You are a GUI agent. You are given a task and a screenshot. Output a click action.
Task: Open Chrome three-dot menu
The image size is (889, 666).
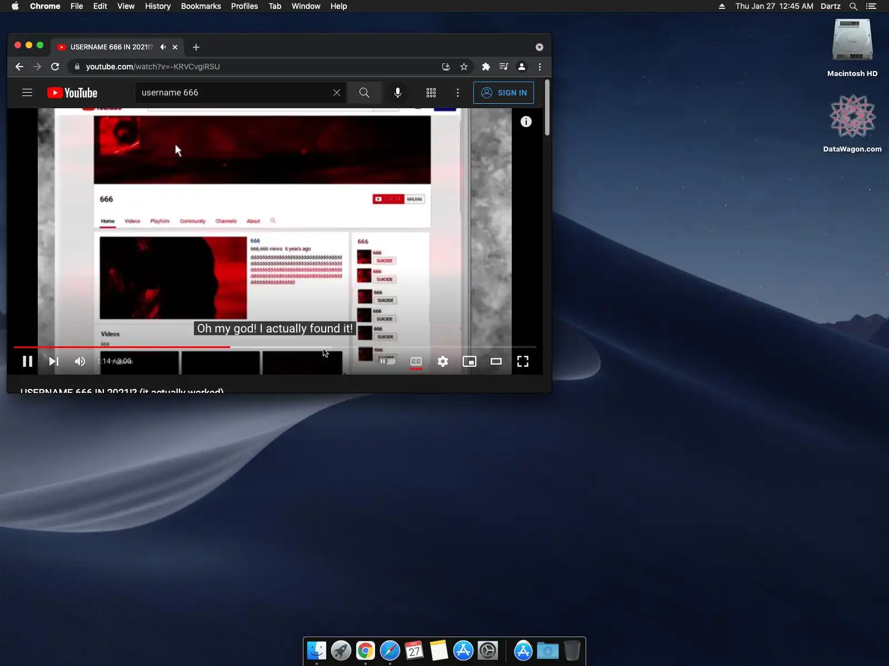(x=540, y=67)
